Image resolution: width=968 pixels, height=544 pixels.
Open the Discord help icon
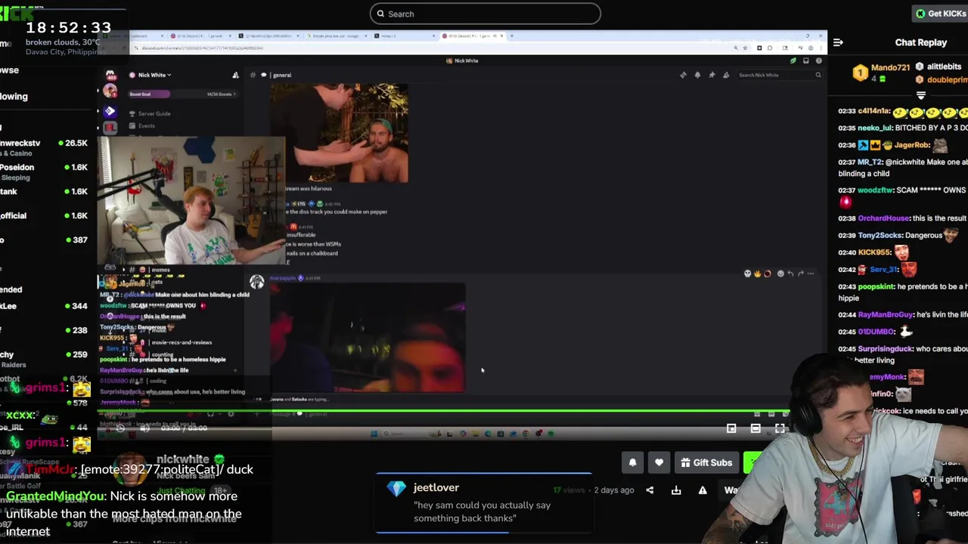coord(819,60)
